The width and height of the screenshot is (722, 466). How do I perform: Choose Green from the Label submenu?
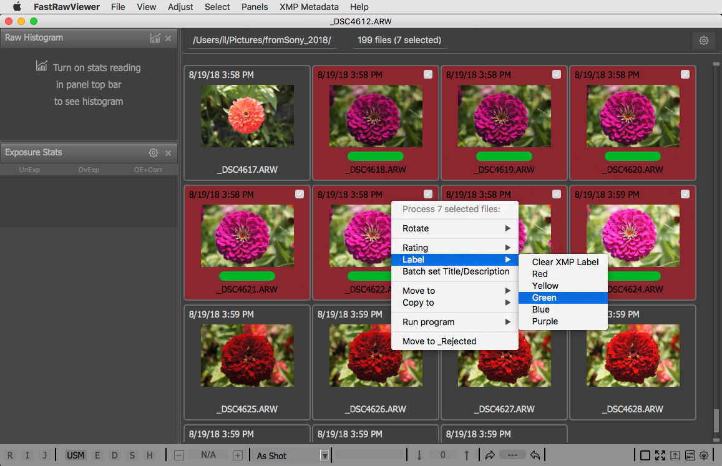[544, 298]
